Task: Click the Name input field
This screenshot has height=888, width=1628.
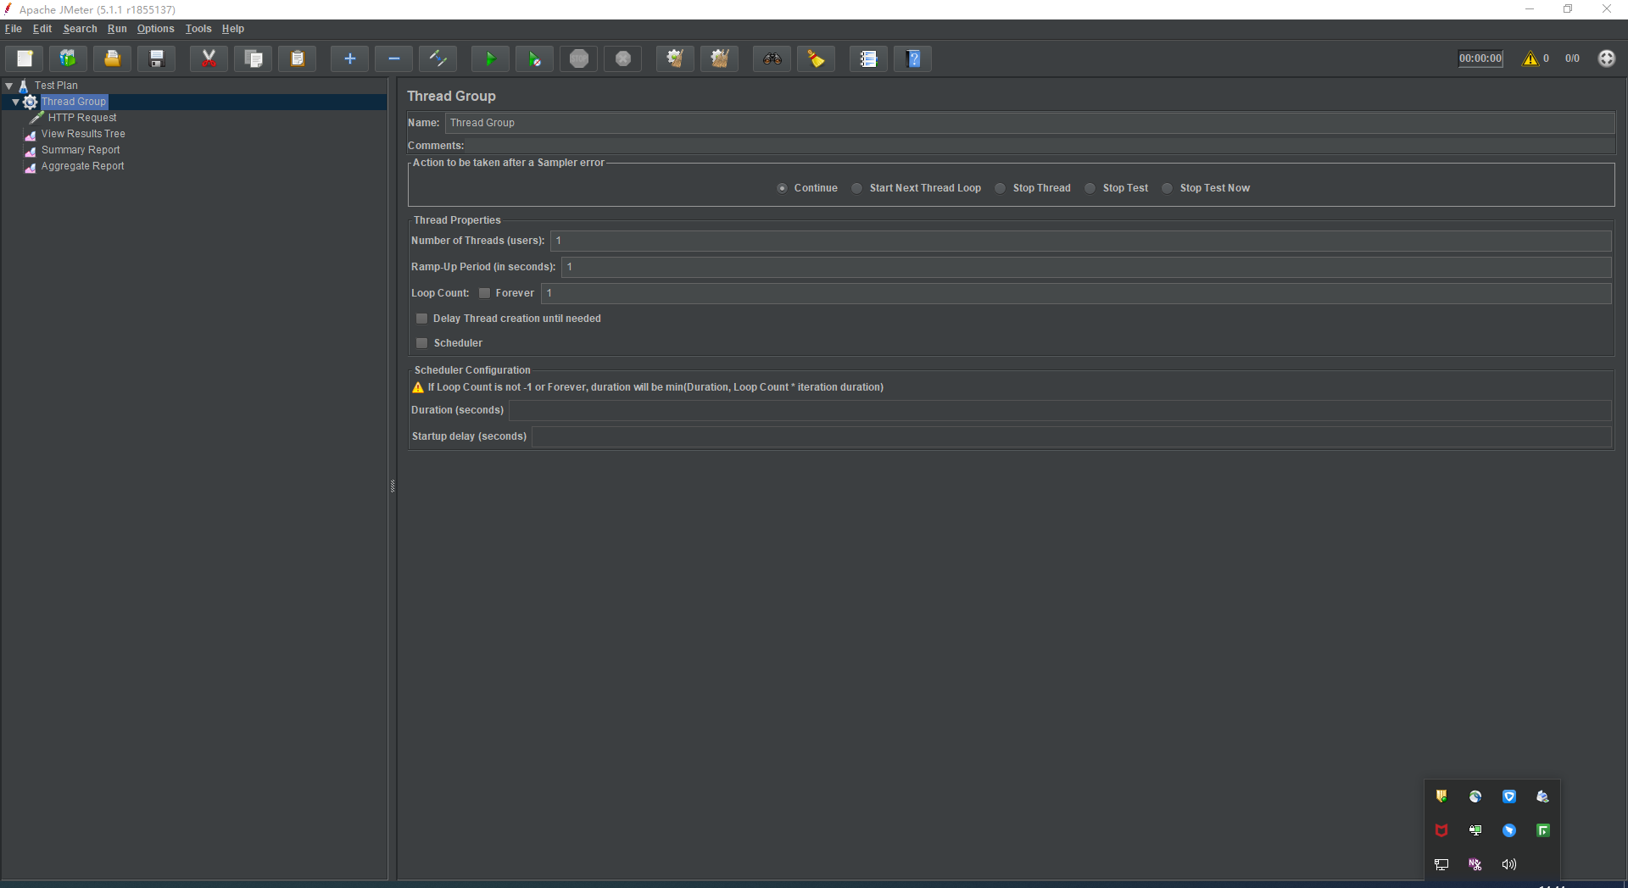Action: tap(1029, 123)
